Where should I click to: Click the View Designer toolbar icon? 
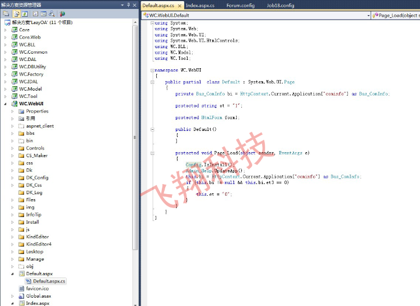[x=43, y=13]
